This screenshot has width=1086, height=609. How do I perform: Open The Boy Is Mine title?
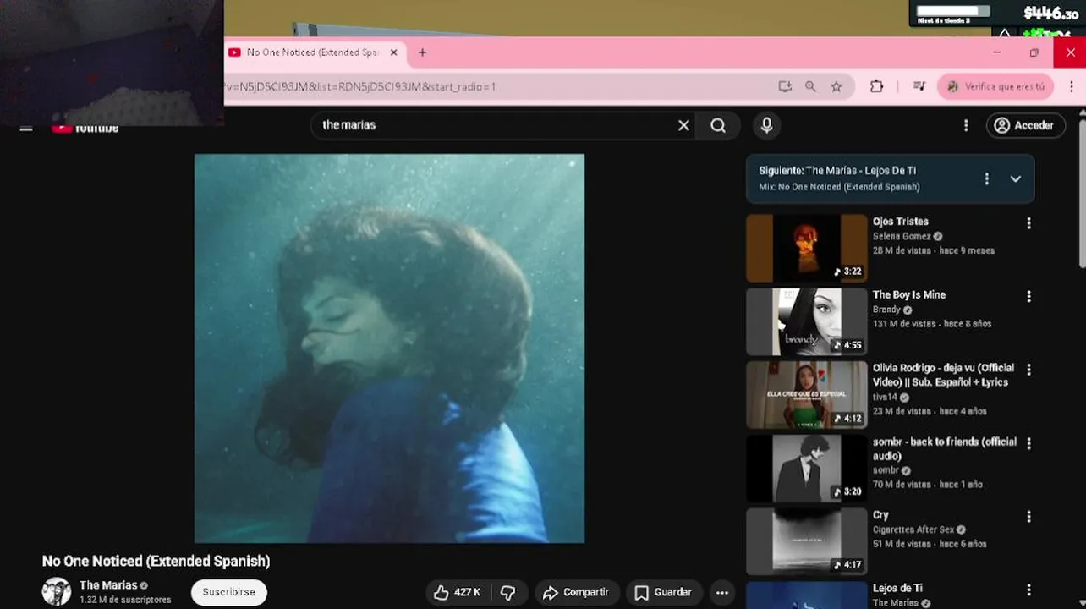coord(909,294)
